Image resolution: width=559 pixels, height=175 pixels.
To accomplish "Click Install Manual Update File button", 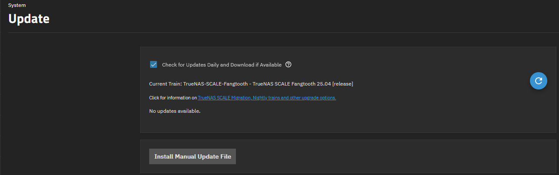I will tap(193, 156).
